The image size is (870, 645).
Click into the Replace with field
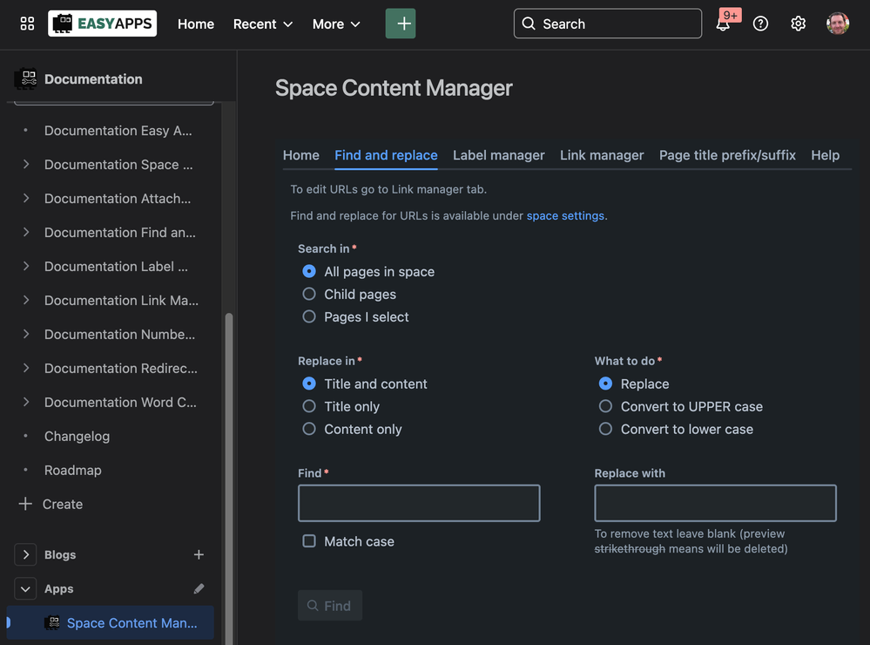click(715, 503)
